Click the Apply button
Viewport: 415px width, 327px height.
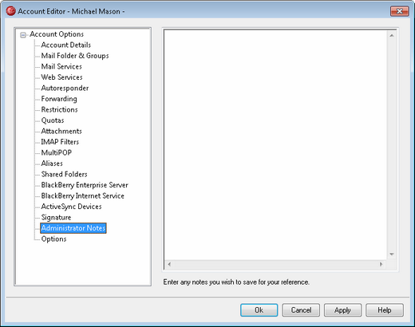point(342,310)
